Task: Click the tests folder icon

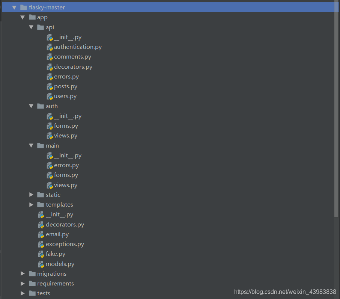Action: [x=32, y=293]
